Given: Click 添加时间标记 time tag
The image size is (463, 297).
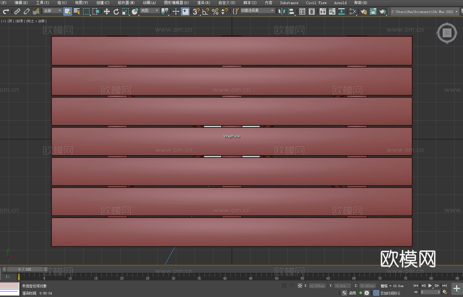Looking at the screenshot, I should click(x=390, y=293).
